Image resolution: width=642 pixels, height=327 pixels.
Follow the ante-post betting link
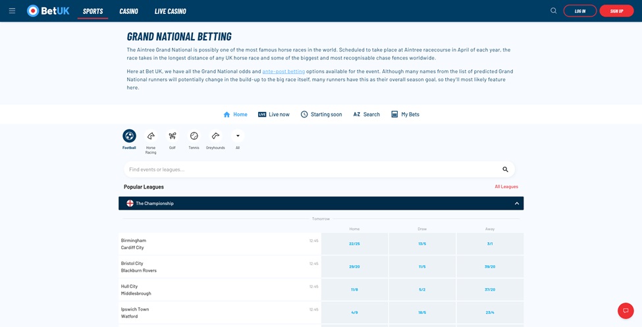pyautogui.click(x=283, y=71)
